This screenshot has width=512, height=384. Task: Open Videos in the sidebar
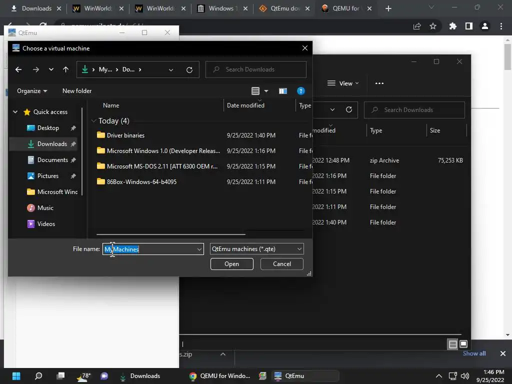46,224
